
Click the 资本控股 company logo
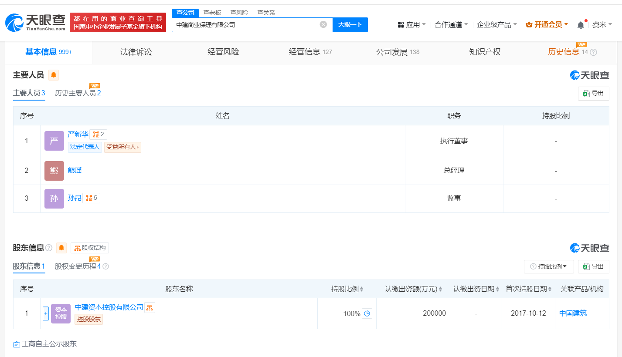61,313
